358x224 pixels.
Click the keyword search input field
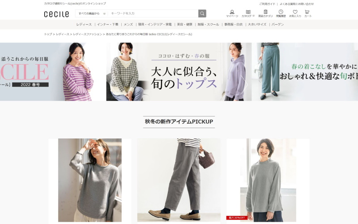[x=152, y=13]
